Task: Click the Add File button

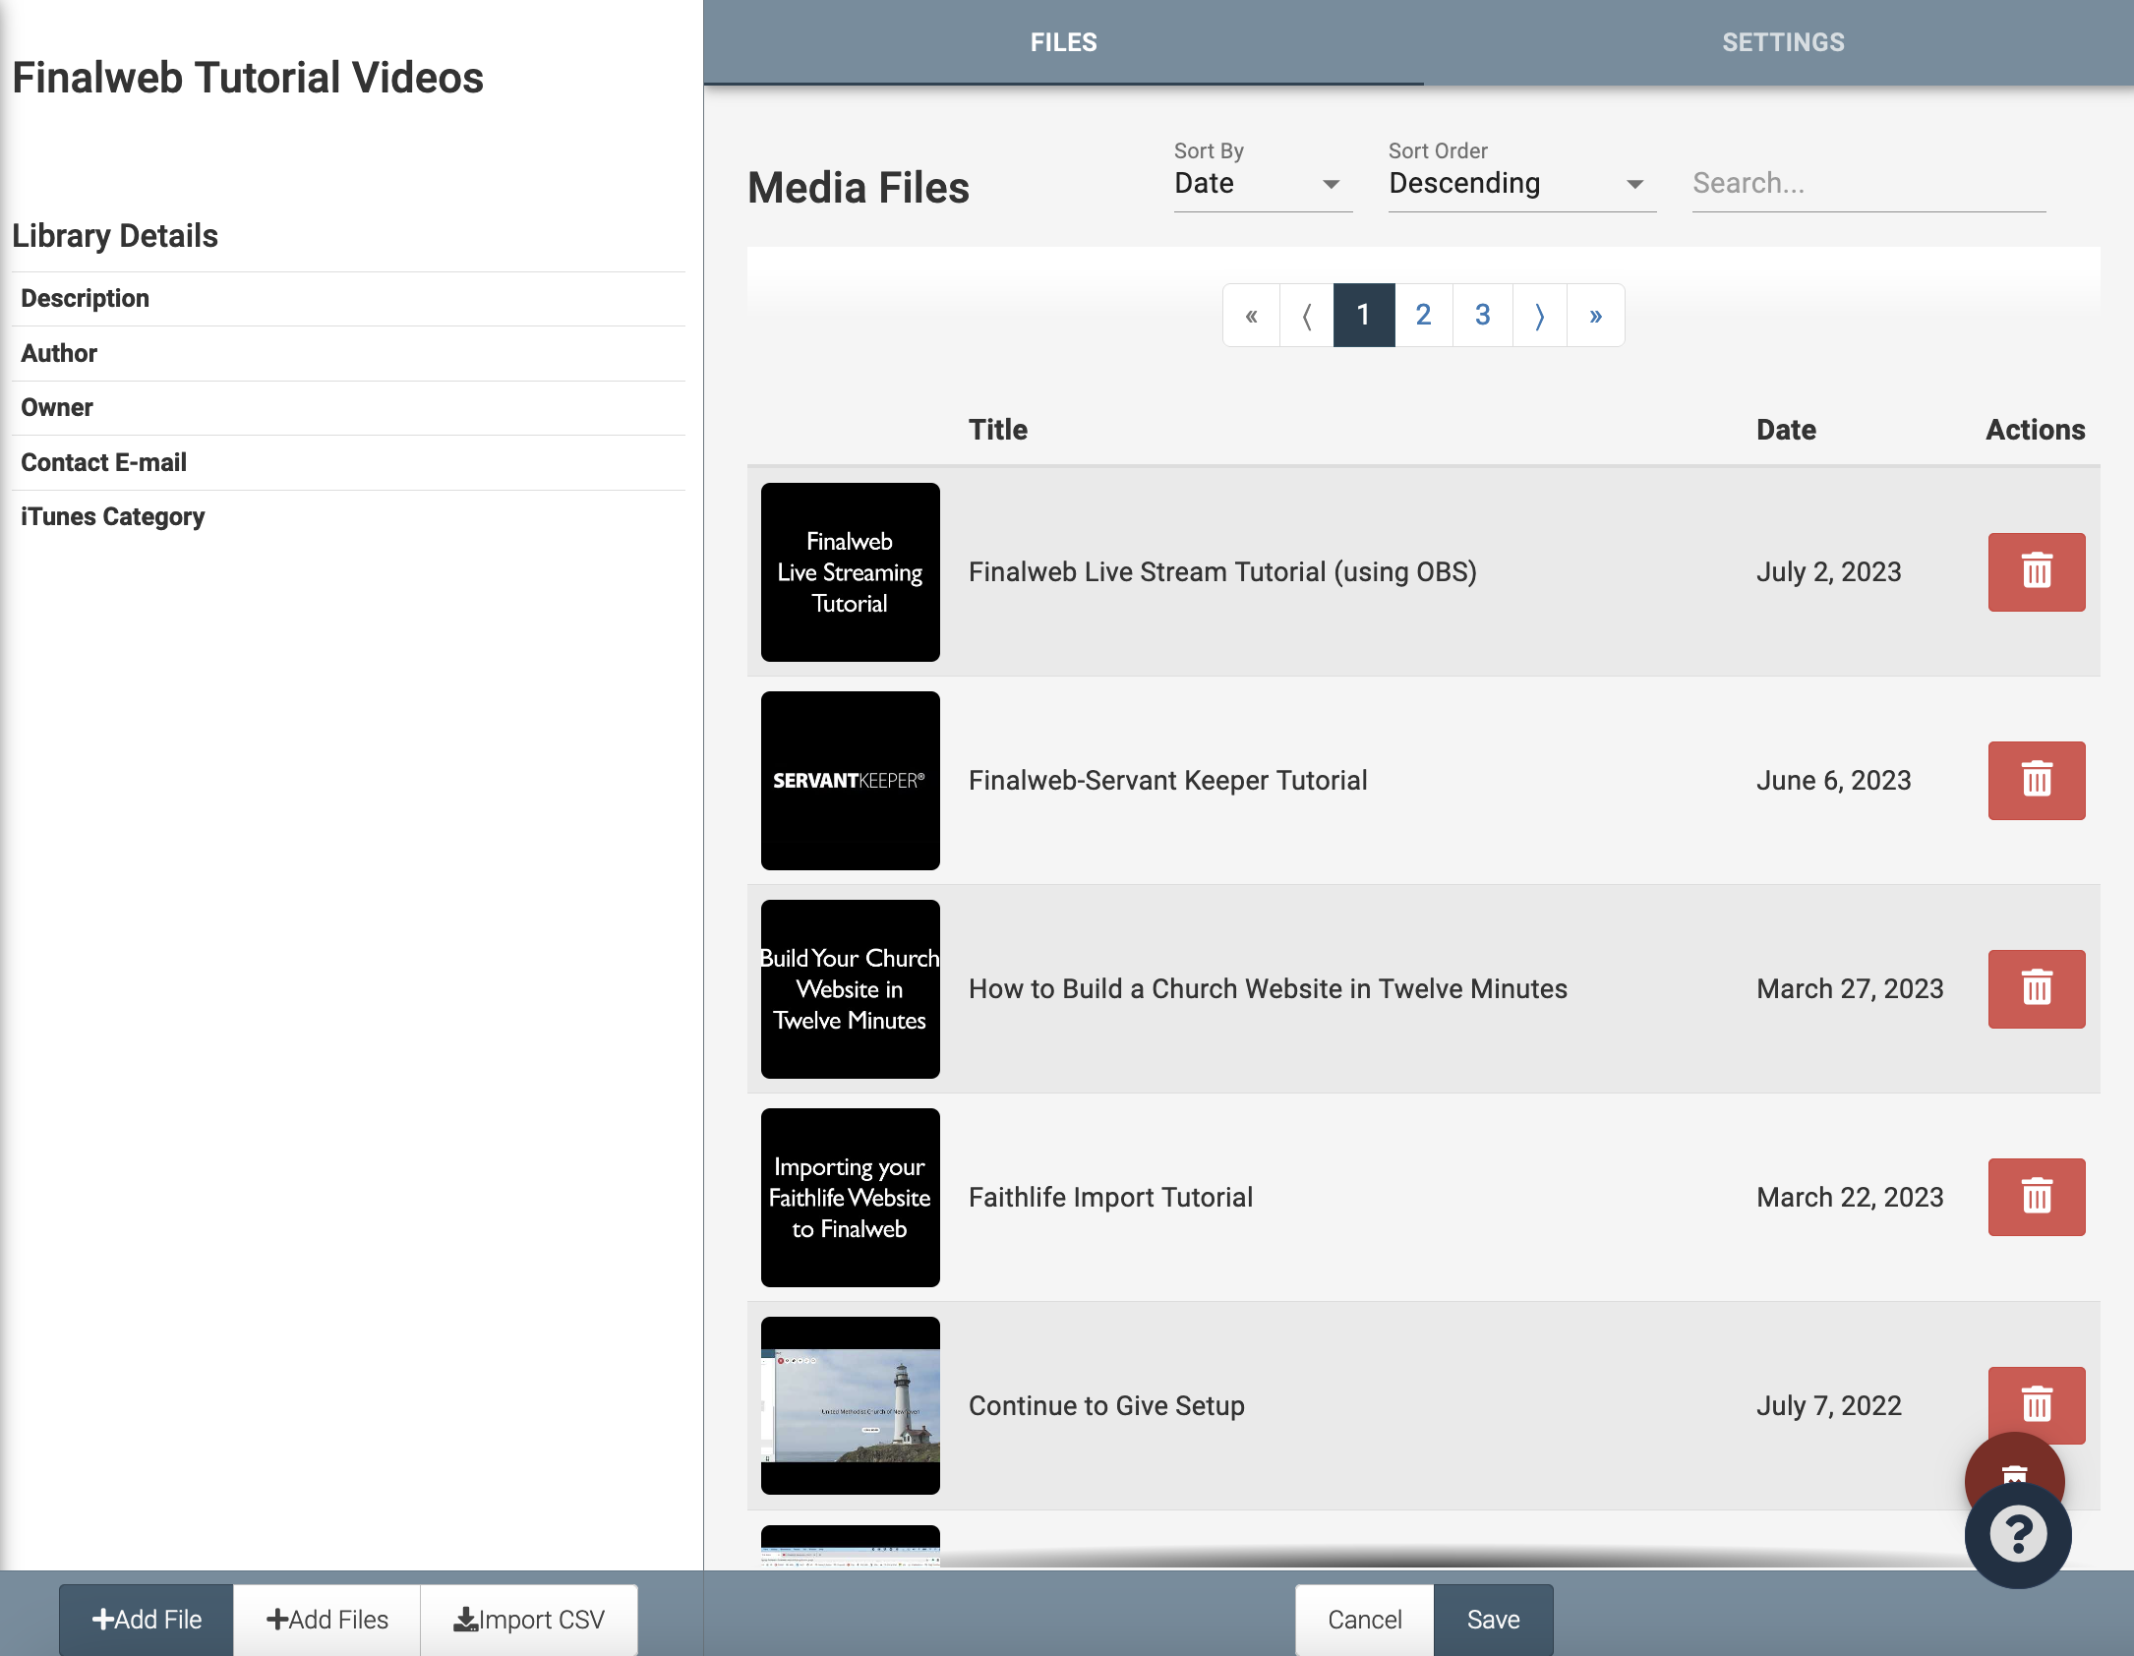Action: tap(147, 1620)
